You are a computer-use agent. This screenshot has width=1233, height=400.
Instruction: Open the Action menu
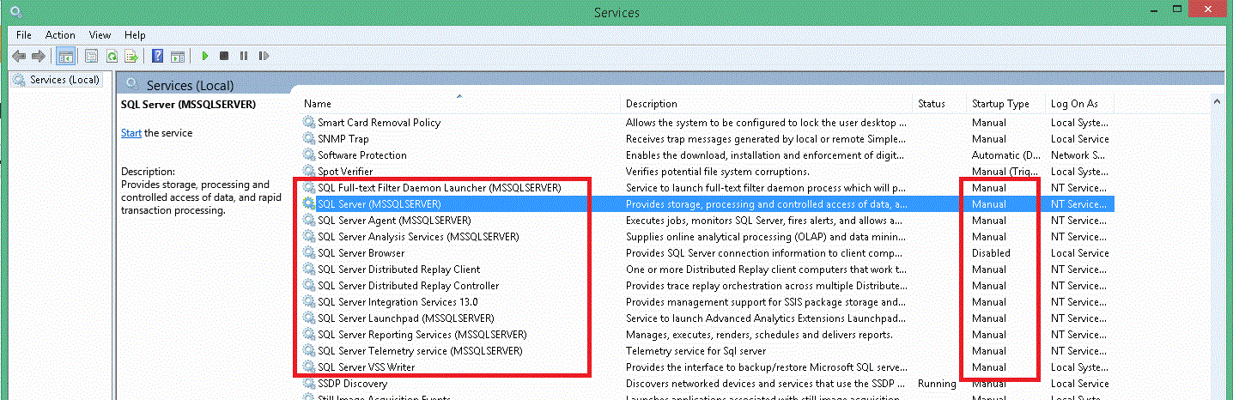click(x=60, y=35)
